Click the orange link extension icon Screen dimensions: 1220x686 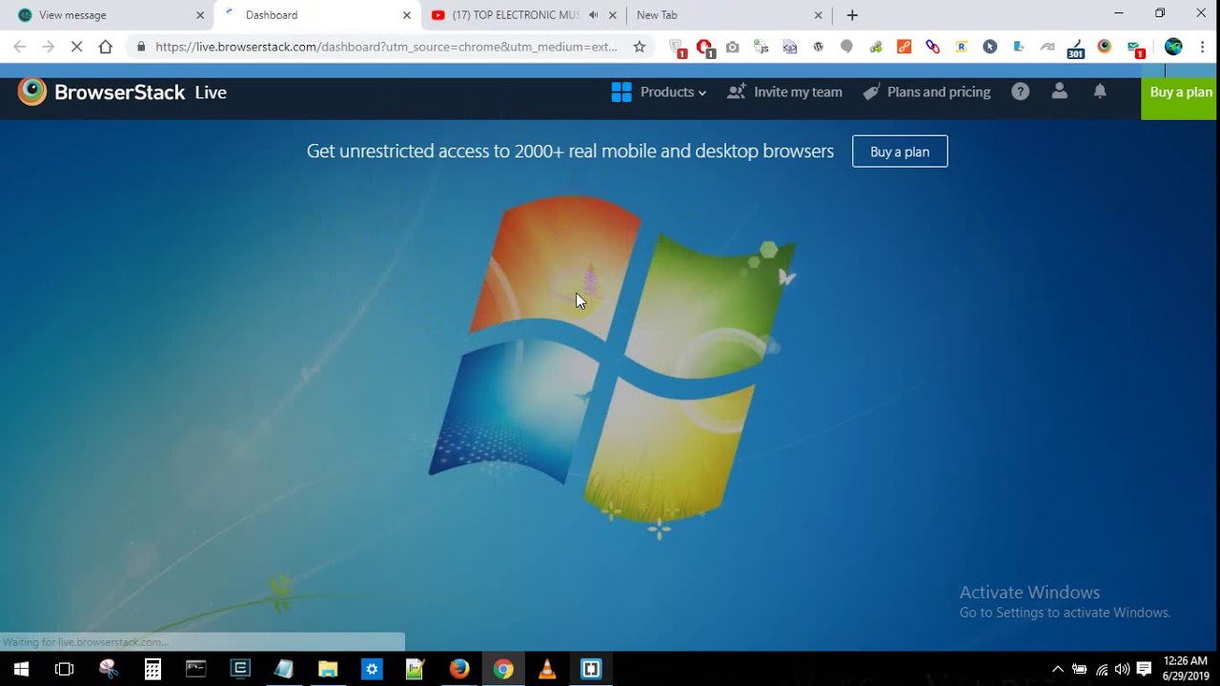904,47
